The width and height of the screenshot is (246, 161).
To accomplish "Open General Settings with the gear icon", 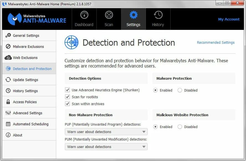I will tap(9, 35).
